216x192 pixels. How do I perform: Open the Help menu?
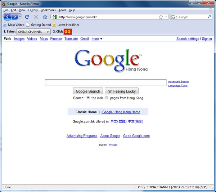coord(72,10)
